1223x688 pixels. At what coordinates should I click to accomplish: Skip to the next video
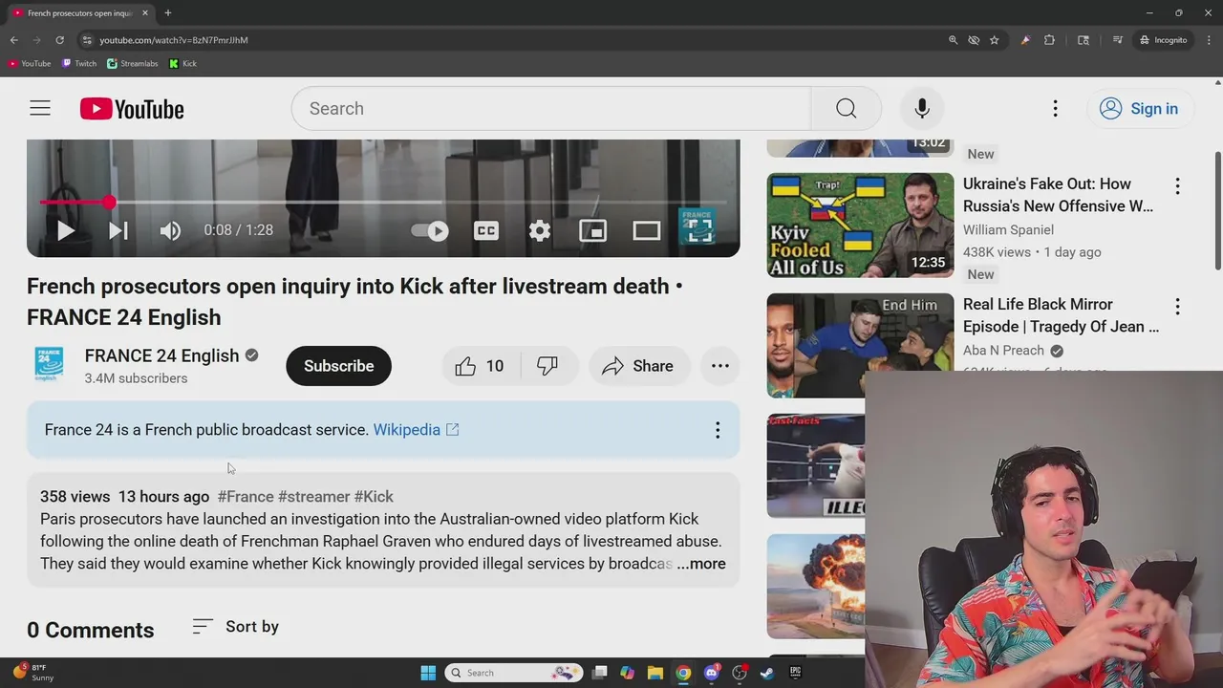pyautogui.click(x=118, y=230)
